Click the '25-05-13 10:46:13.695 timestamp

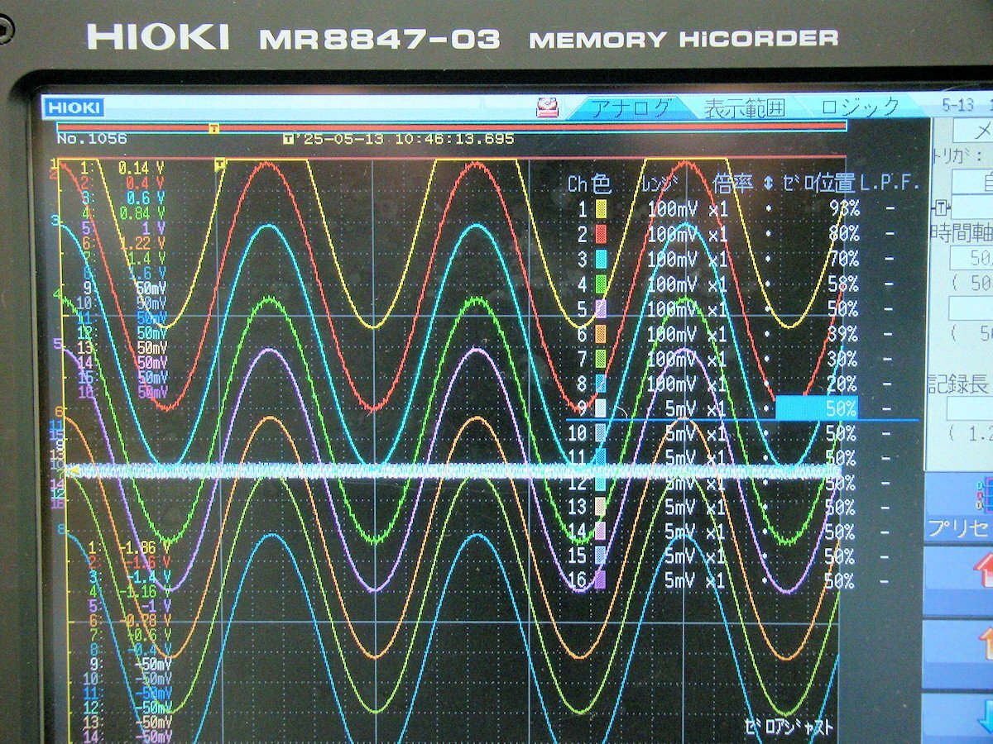[405, 139]
